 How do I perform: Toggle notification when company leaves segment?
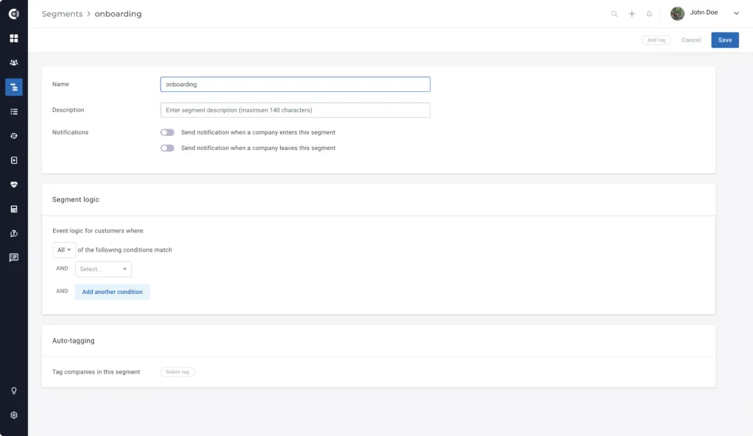167,149
